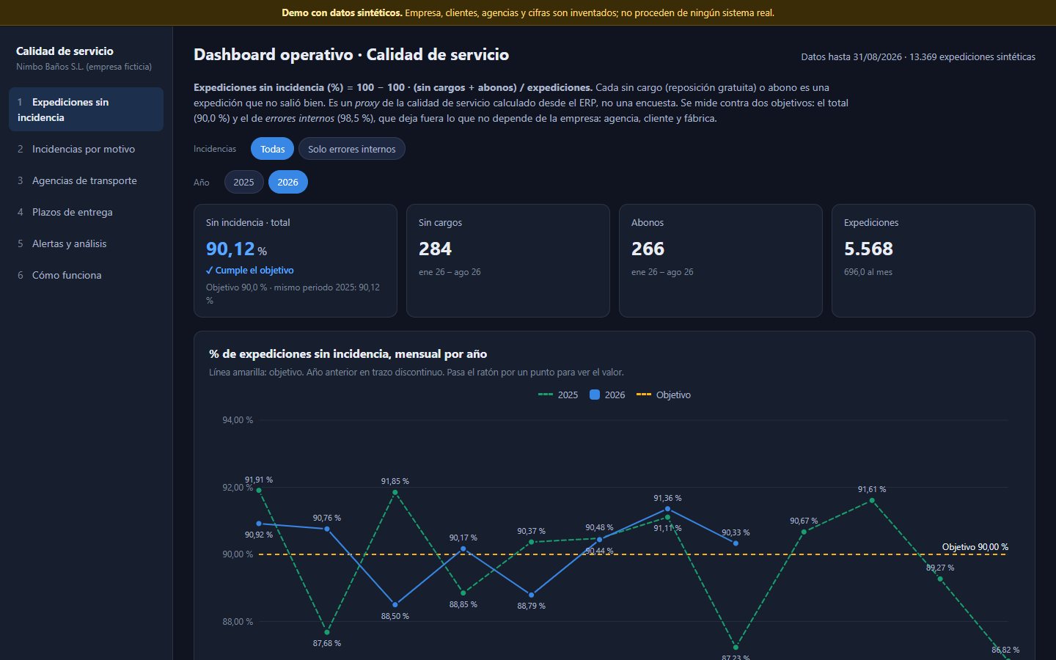This screenshot has height=660, width=1056.
Task: Click the 2025 data point 88,85 %
Action: (x=463, y=593)
